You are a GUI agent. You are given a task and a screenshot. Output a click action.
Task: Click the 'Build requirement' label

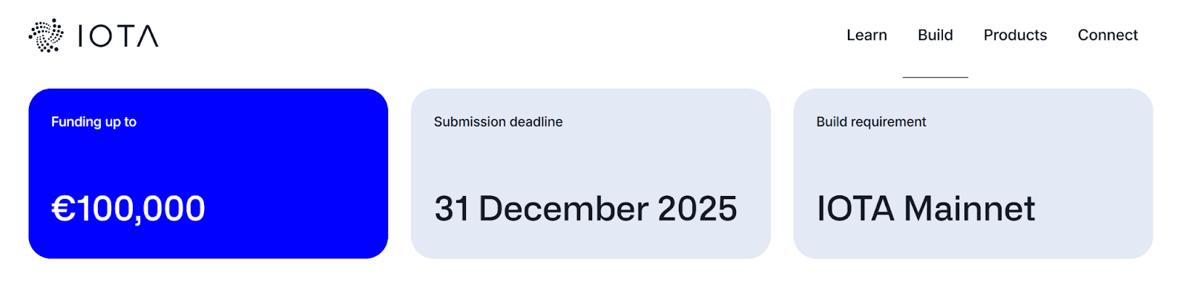tap(872, 122)
